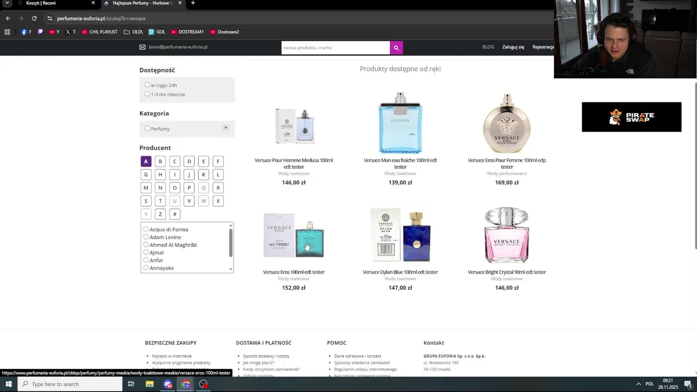697x392 pixels.
Task: Click producer list down arrow
Action: coord(231,269)
